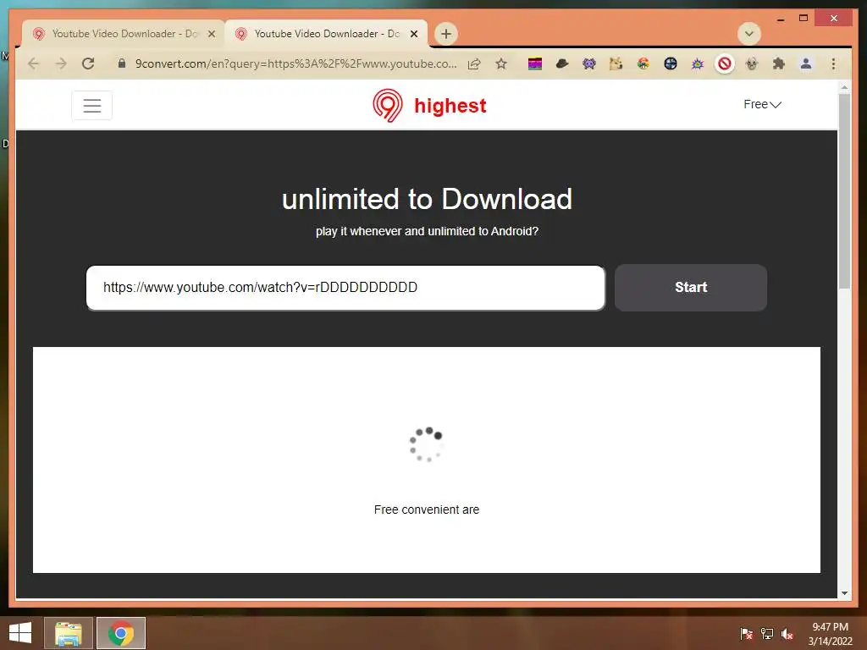Click the 9convert.com address bar
Screen dimensions: 867x650
[295, 63]
